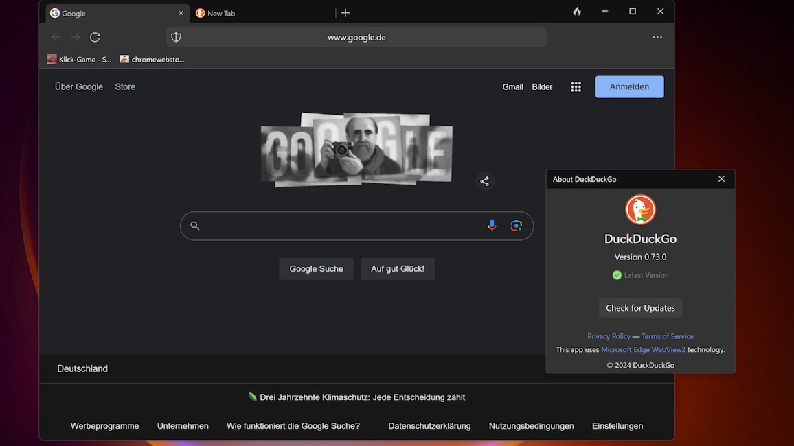Open a new tab with the plus icon
The image size is (794, 446).
click(345, 13)
